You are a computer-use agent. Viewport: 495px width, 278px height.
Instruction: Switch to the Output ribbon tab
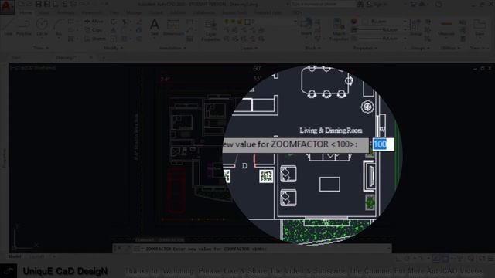(156, 12)
